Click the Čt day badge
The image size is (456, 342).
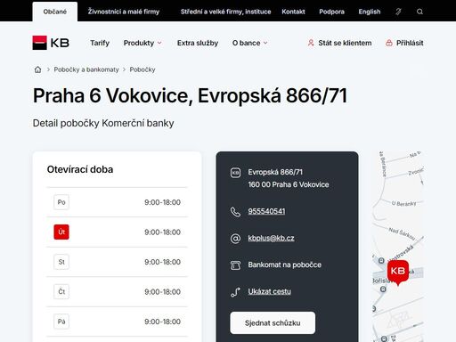61,291
